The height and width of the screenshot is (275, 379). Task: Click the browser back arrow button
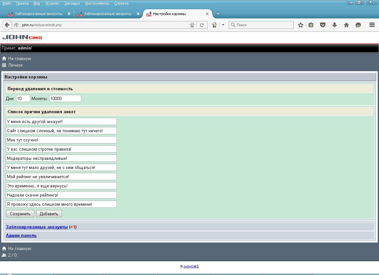click(x=7, y=25)
